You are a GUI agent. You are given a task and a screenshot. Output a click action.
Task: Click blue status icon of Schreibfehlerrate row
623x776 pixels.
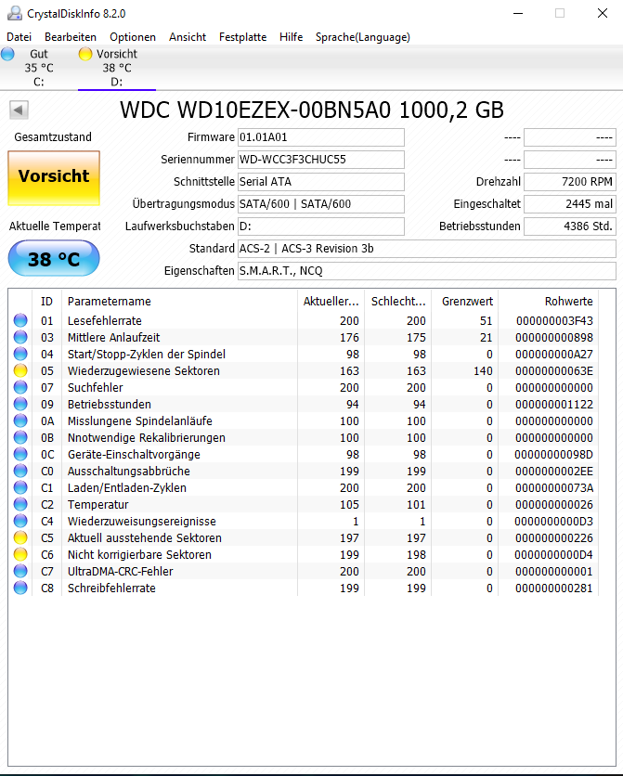click(x=20, y=588)
